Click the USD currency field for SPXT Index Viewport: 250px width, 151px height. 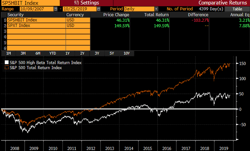tap(78, 26)
